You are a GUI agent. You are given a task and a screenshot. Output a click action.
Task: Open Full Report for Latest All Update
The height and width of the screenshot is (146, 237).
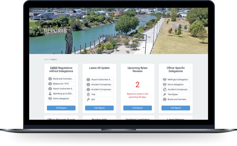point(99,108)
